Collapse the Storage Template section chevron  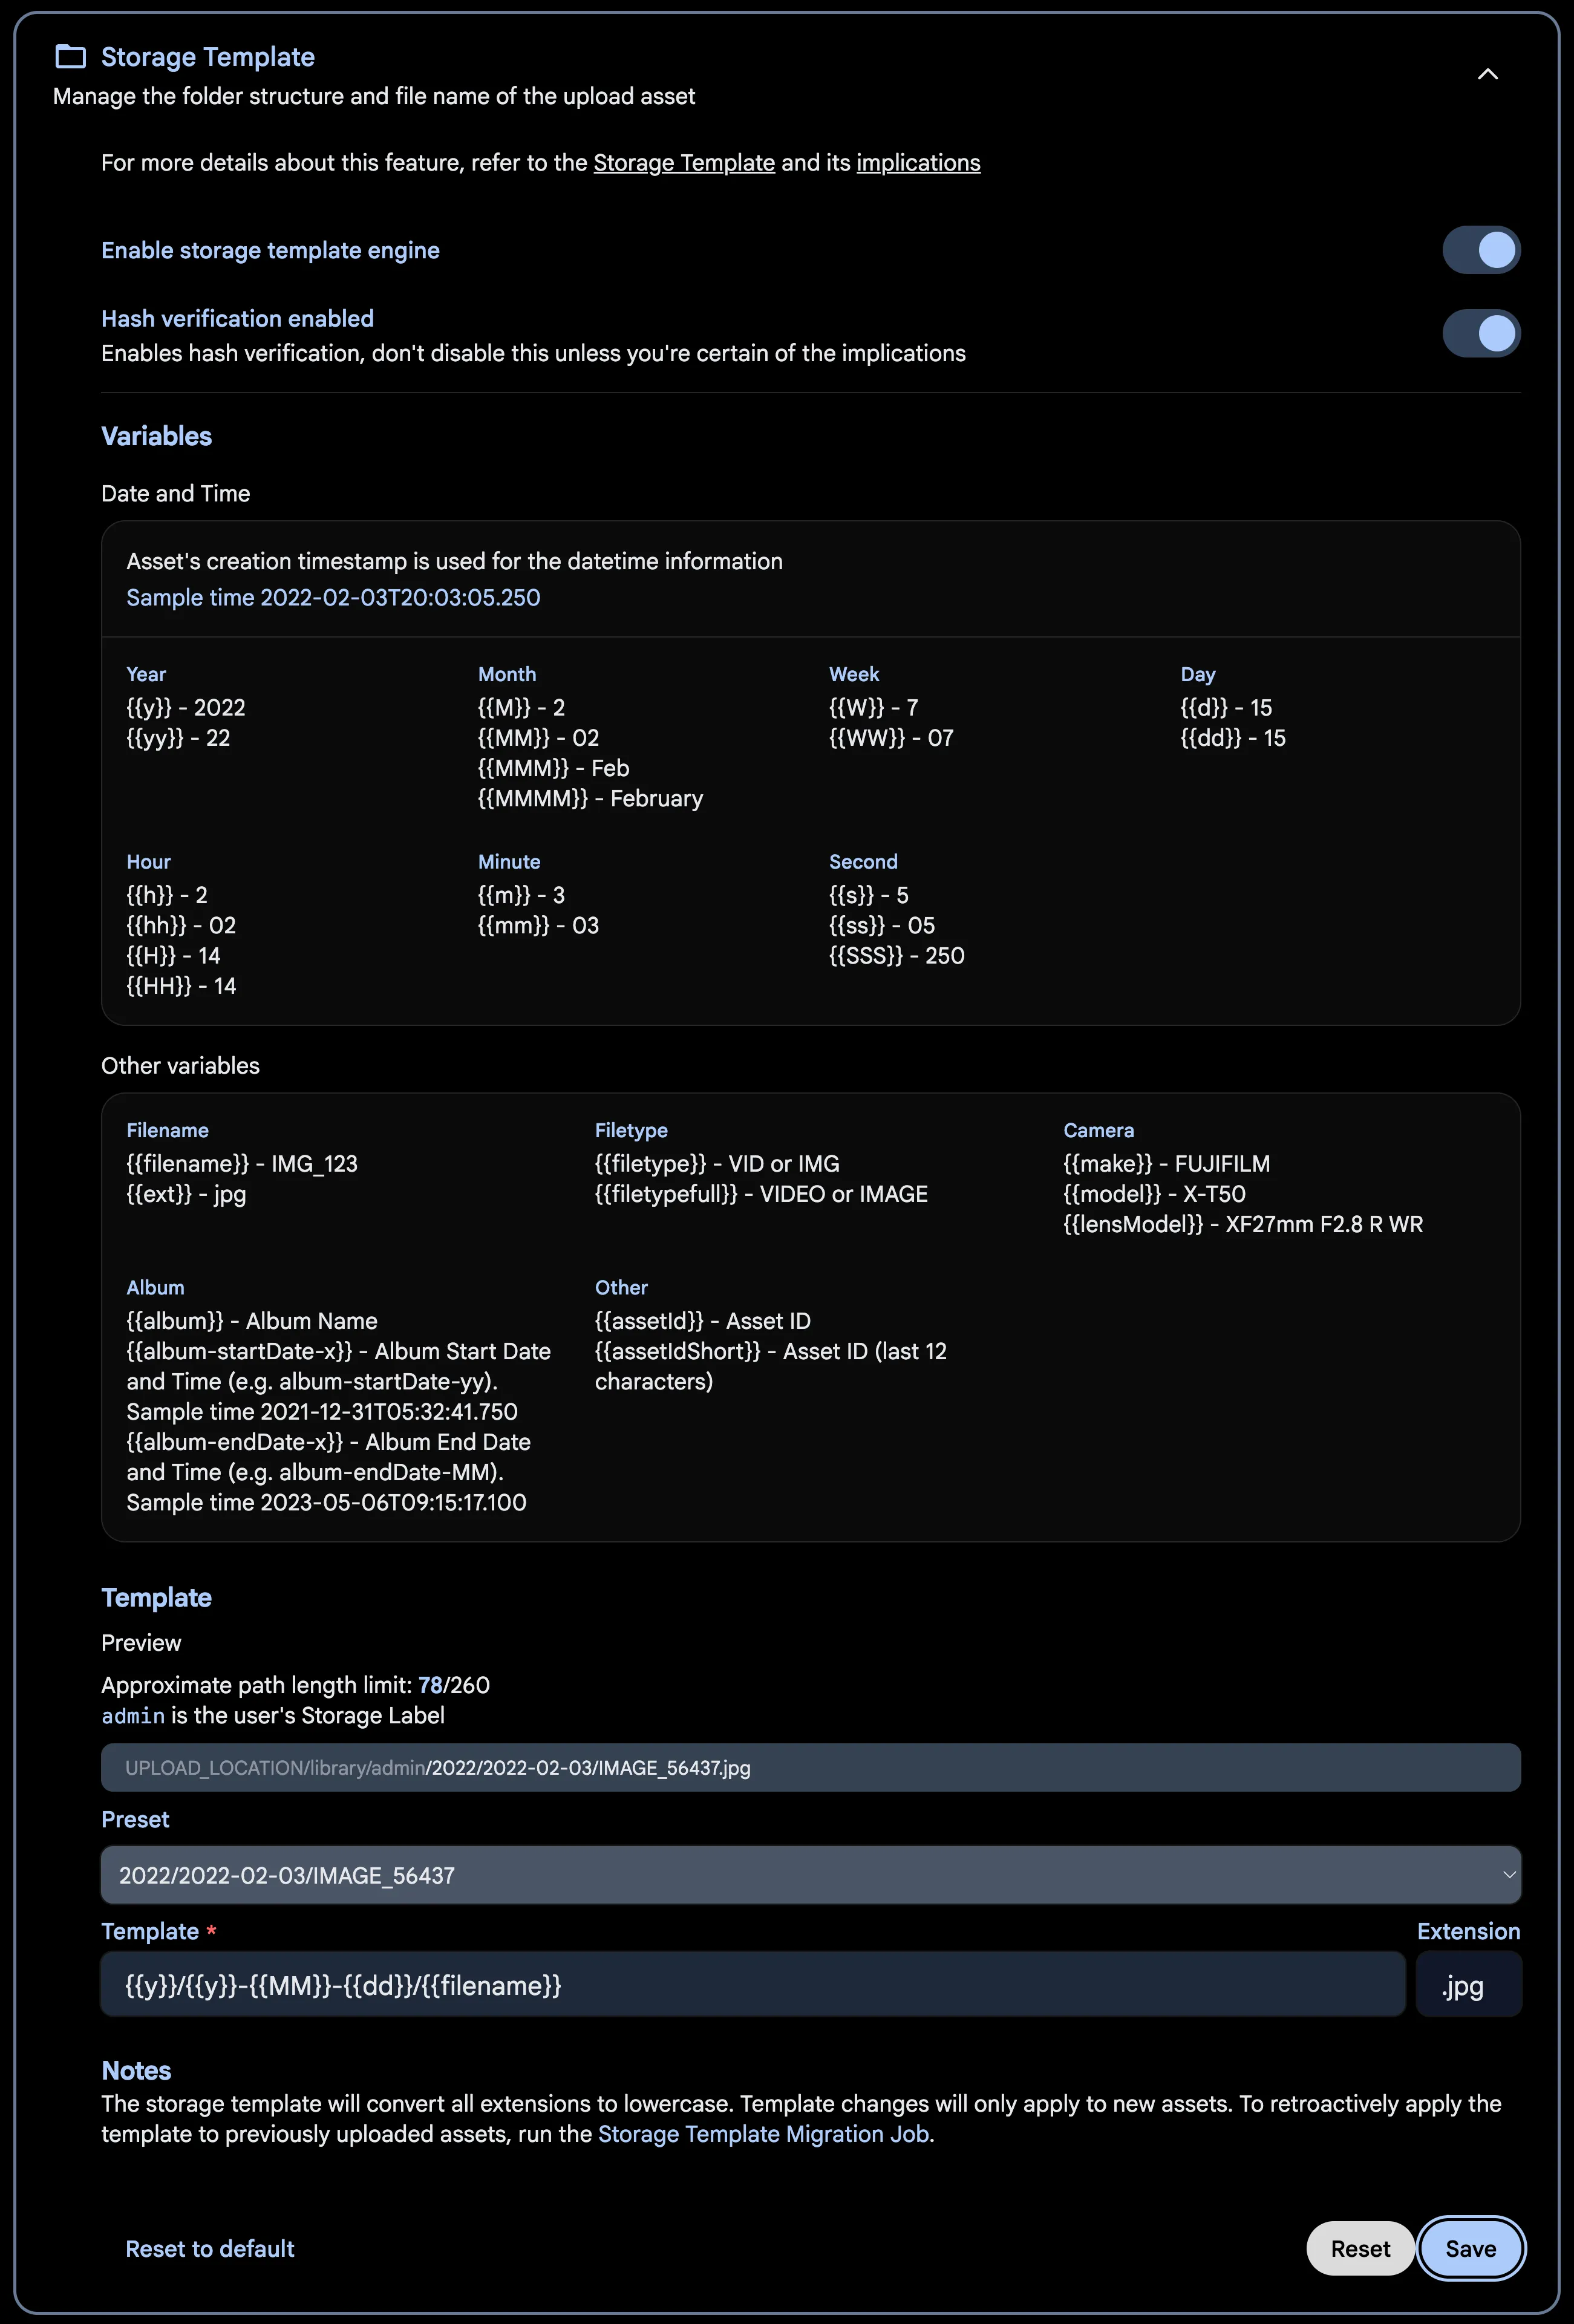tap(1487, 75)
